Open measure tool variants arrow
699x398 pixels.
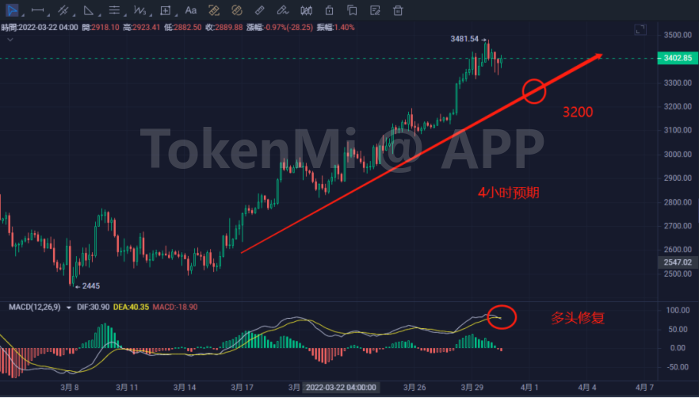click(x=176, y=15)
